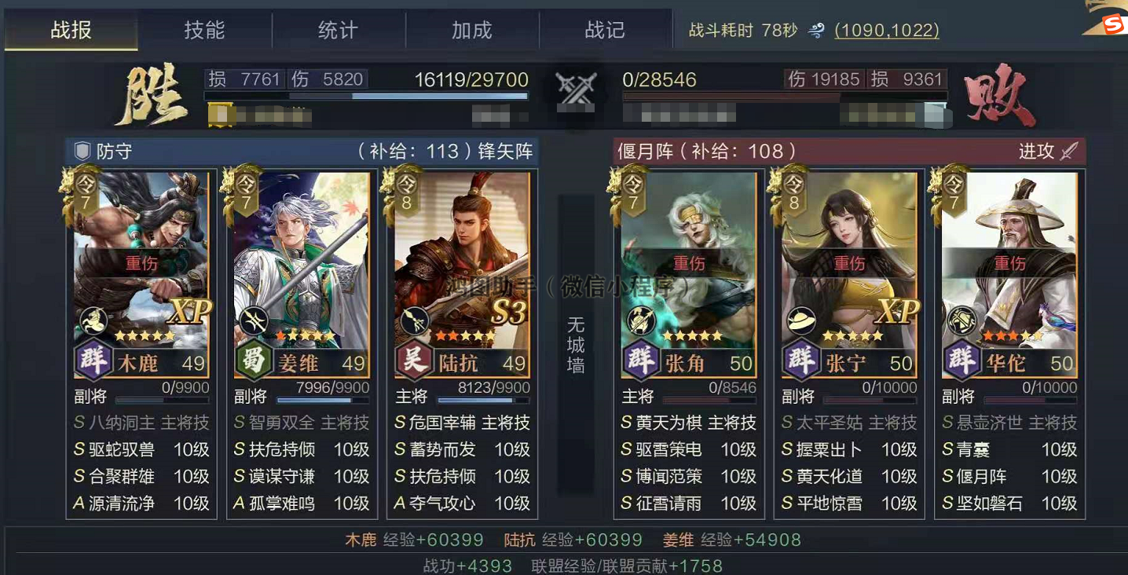This screenshot has height=575, width=1128.
Task: Click the crossed swords battle icon
Action: pos(577,90)
